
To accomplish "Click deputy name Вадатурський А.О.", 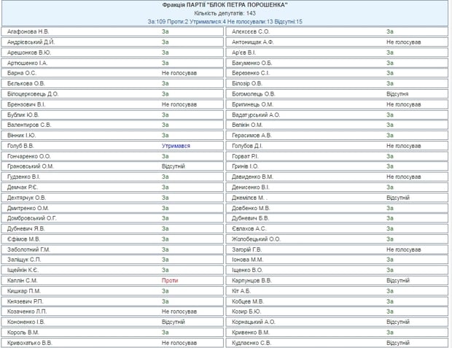I will click(256, 115).
